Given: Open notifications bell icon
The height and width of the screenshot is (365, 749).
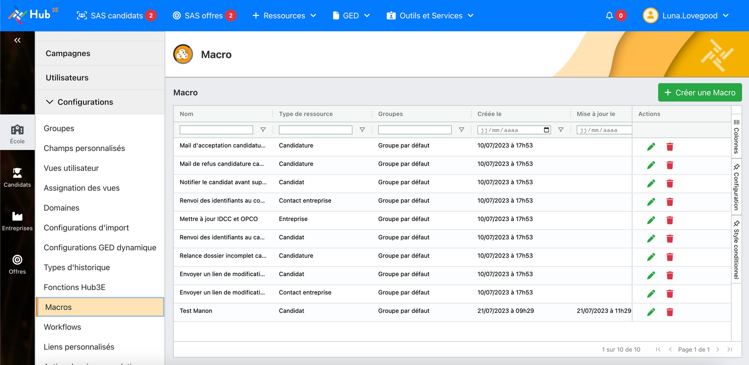Looking at the screenshot, I should tap(610, 15).
